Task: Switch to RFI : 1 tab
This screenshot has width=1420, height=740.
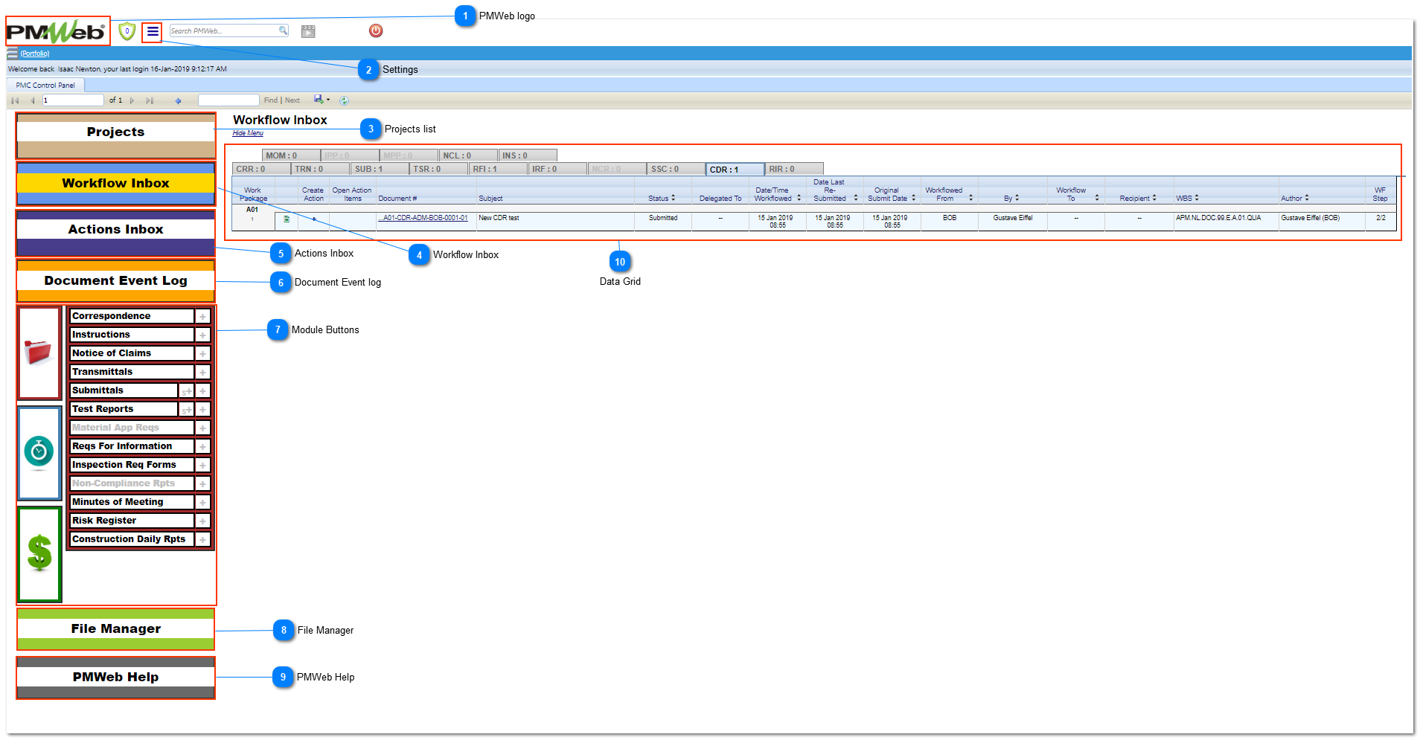Action: (x=498, y=170)
